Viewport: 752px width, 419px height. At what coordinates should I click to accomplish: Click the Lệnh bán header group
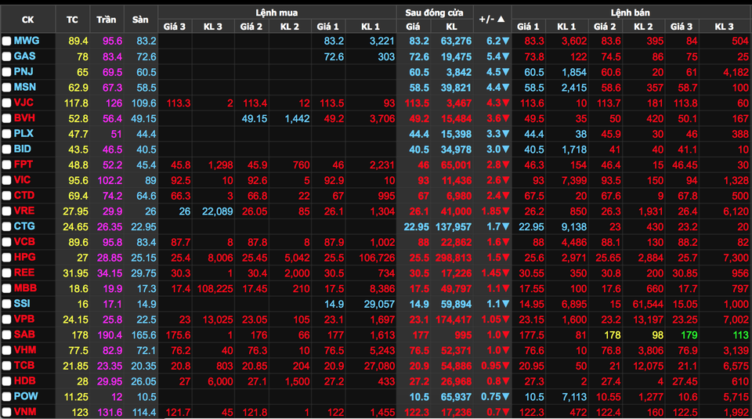(x=630, y=13)
